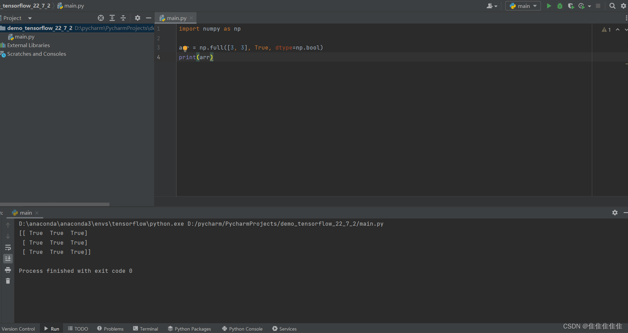This screenshot has width=628, height=333.
Task: Start debugging with the bug icon
Action: [x=560, y=6]
